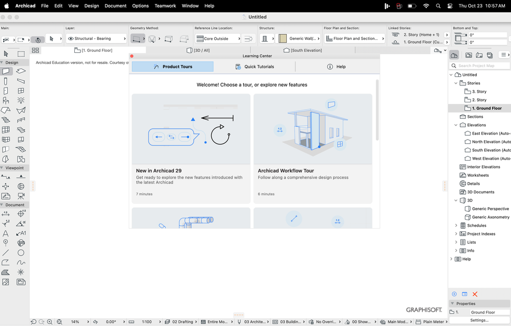Viewport: 511px width, 326px height.
Task: Select the Spline tool
Action: coord(21,263)
